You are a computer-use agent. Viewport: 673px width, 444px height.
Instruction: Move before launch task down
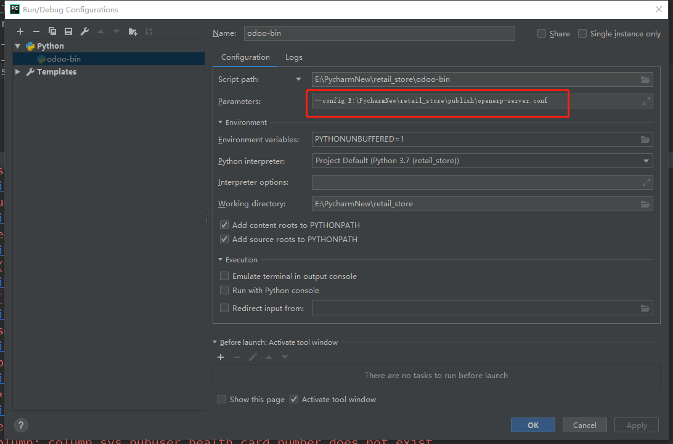(285, 357)
